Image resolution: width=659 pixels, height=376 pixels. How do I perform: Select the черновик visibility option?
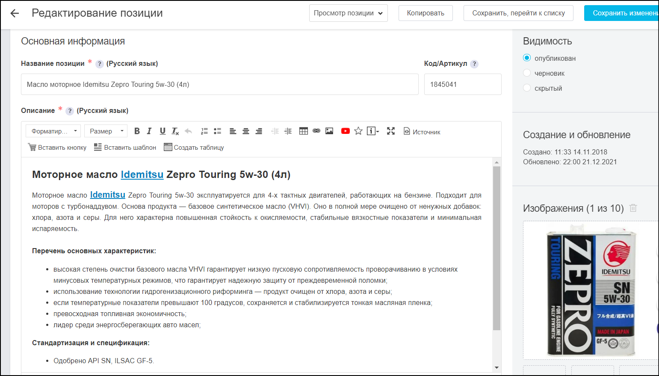(527, 73)
